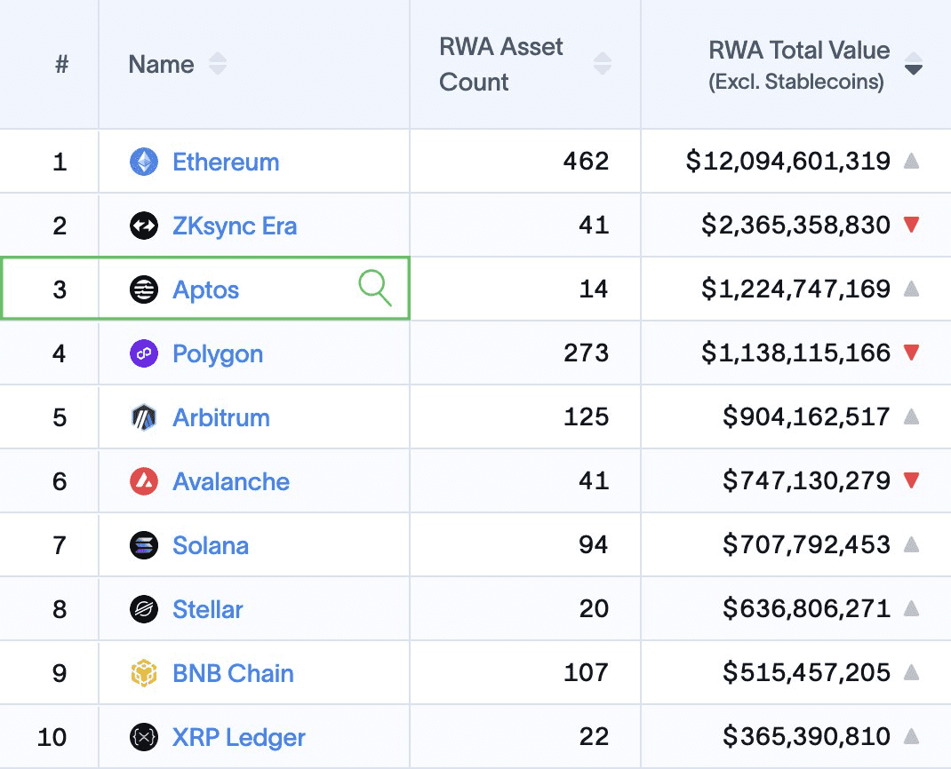951x769 pixels.
Task: Open the Aptos network link
Action: click(x=205, y=289)
